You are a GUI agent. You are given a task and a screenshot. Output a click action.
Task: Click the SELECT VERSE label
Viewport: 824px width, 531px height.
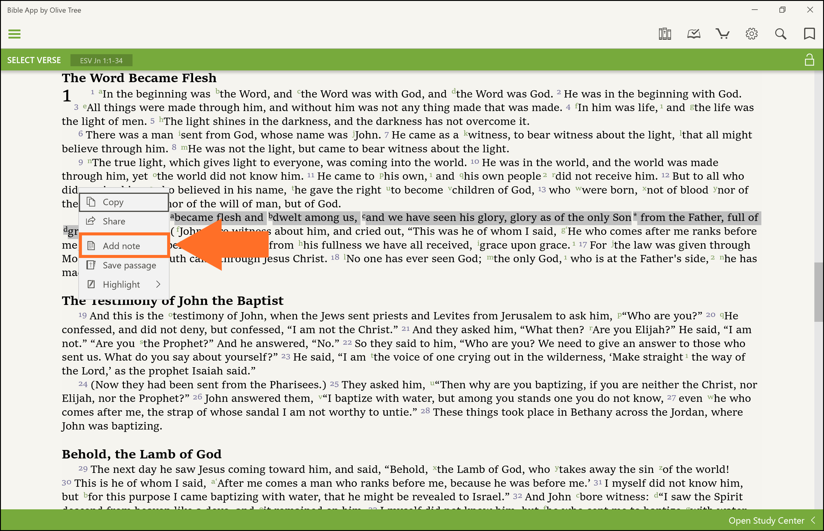pyautogui.click(x=34, y=60)
